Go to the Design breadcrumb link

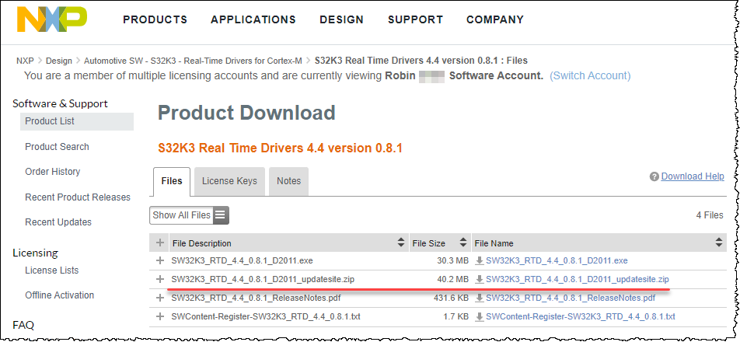(x=59, y=61)
